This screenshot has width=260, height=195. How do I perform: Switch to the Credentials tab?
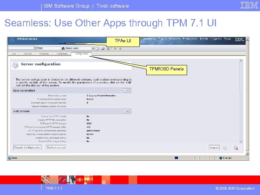point(62,54)
